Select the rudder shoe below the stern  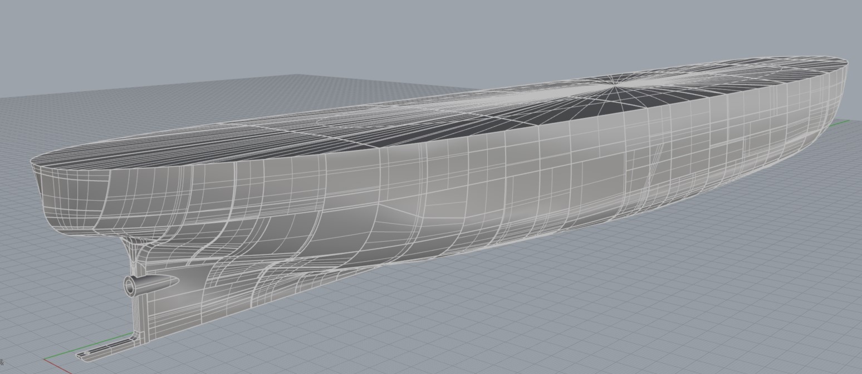[103, 350]
